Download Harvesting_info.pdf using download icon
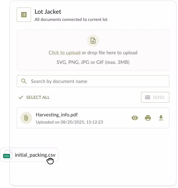Image resolution: width=178 pixels, height=188 pixels. [161, 118]
